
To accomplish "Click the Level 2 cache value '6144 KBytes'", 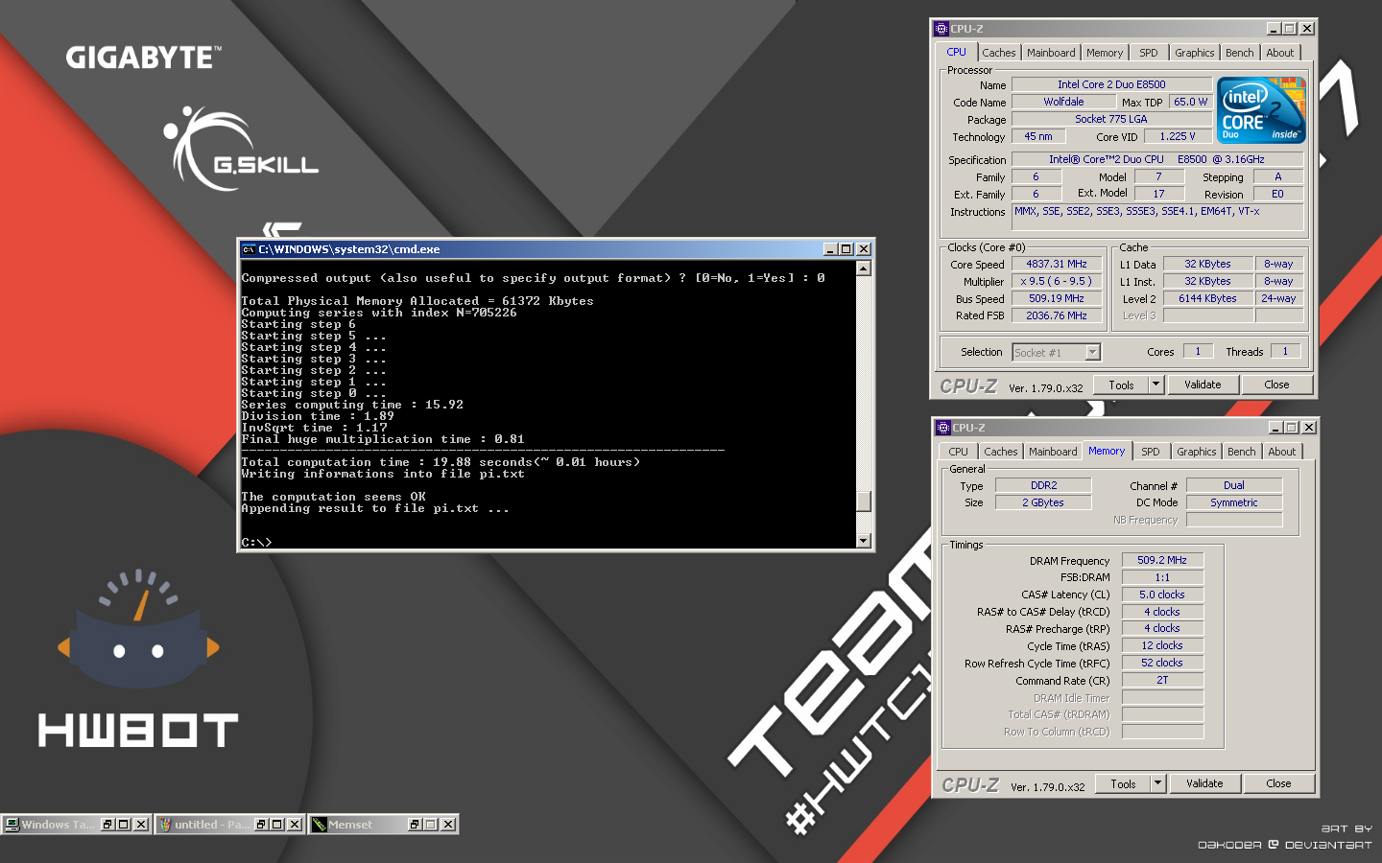I will 1207,298.
